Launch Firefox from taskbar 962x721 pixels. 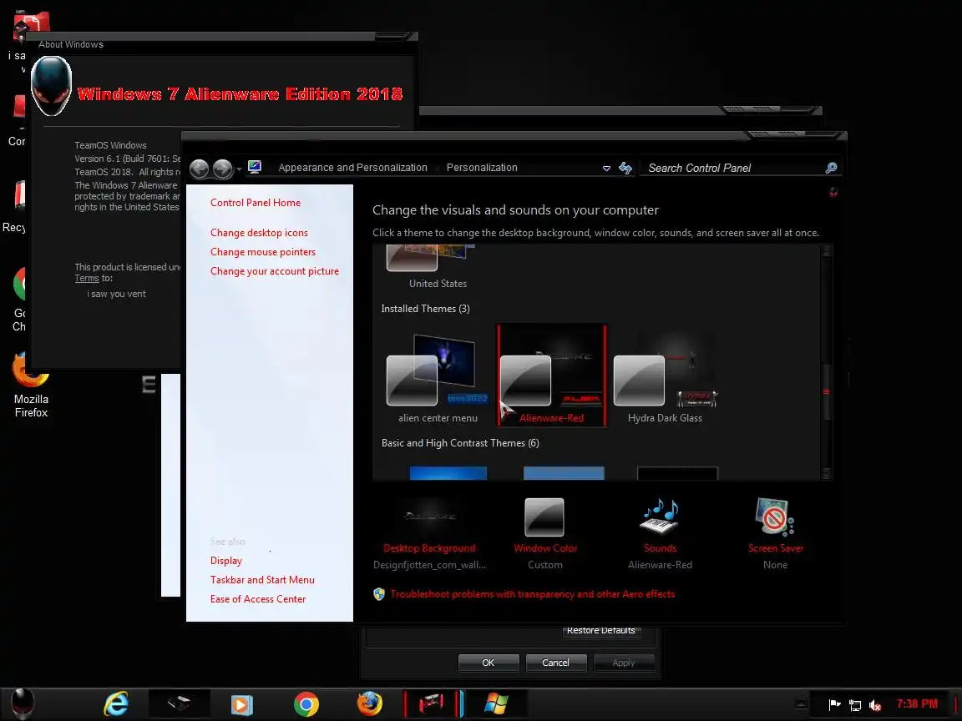(369, 703)
